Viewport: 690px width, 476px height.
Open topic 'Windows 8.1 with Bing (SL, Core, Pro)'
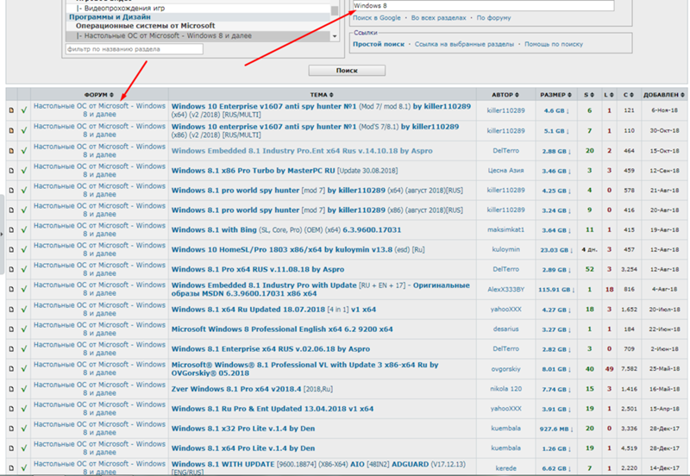(286, 229)
